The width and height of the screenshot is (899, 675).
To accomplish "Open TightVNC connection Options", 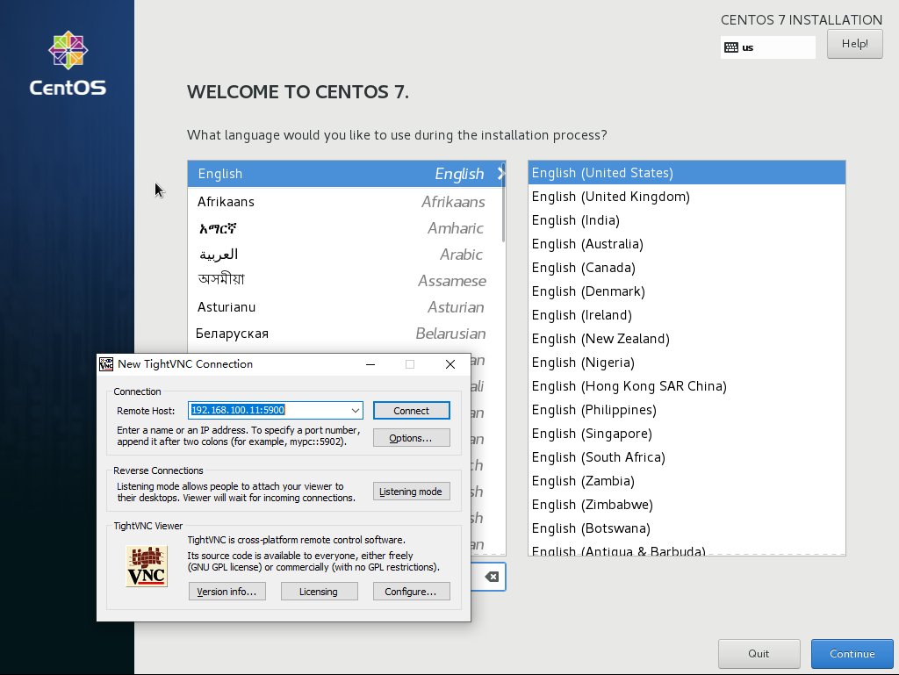I will [411, 438].
